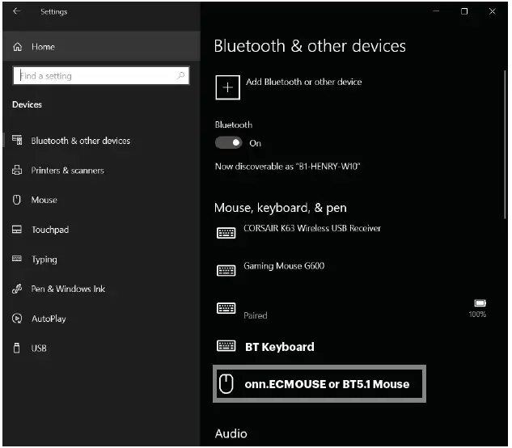Select AutoPlay in the sidebar
The image size is (512, 448).
point(49,319)
